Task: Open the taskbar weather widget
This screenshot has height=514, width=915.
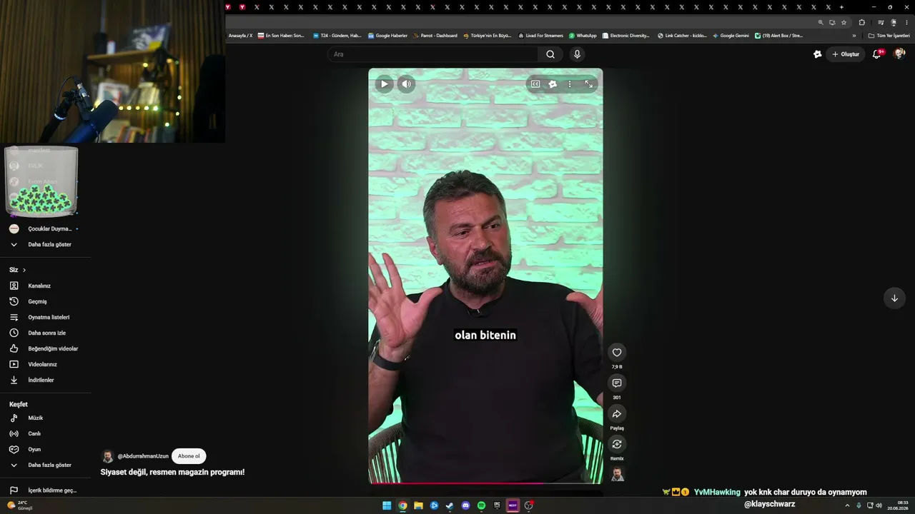Action: click(x=19, y=505)
